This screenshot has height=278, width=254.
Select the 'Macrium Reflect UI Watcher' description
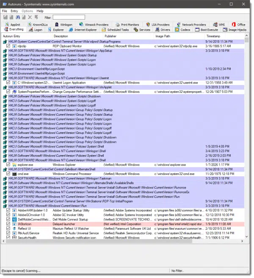pyautogui.click(x=71, y=229)
